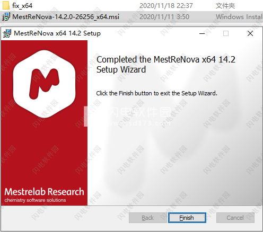Viewport: 263px width, 232px height.
Task: Click the 2020/11/18 22:37 modified date
Action: (x=166, y=6)
